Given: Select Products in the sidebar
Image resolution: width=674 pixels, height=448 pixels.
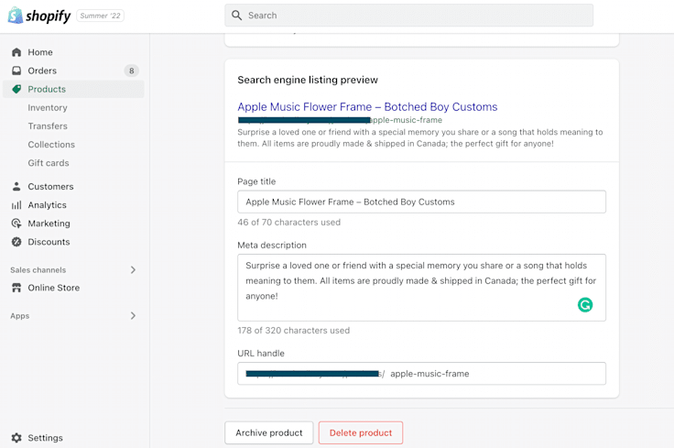Looking at the screenshot, I should point(73,89).
